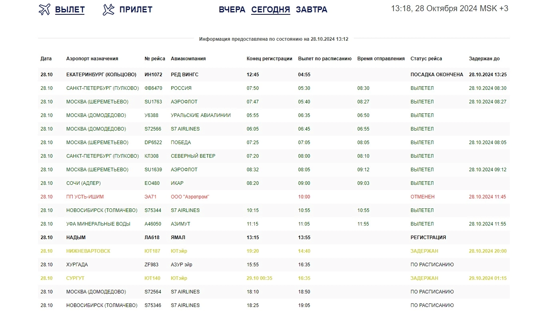
Task: Click the ИКАР airline cell
Action: pyautogui.click(x=177, y=183)
